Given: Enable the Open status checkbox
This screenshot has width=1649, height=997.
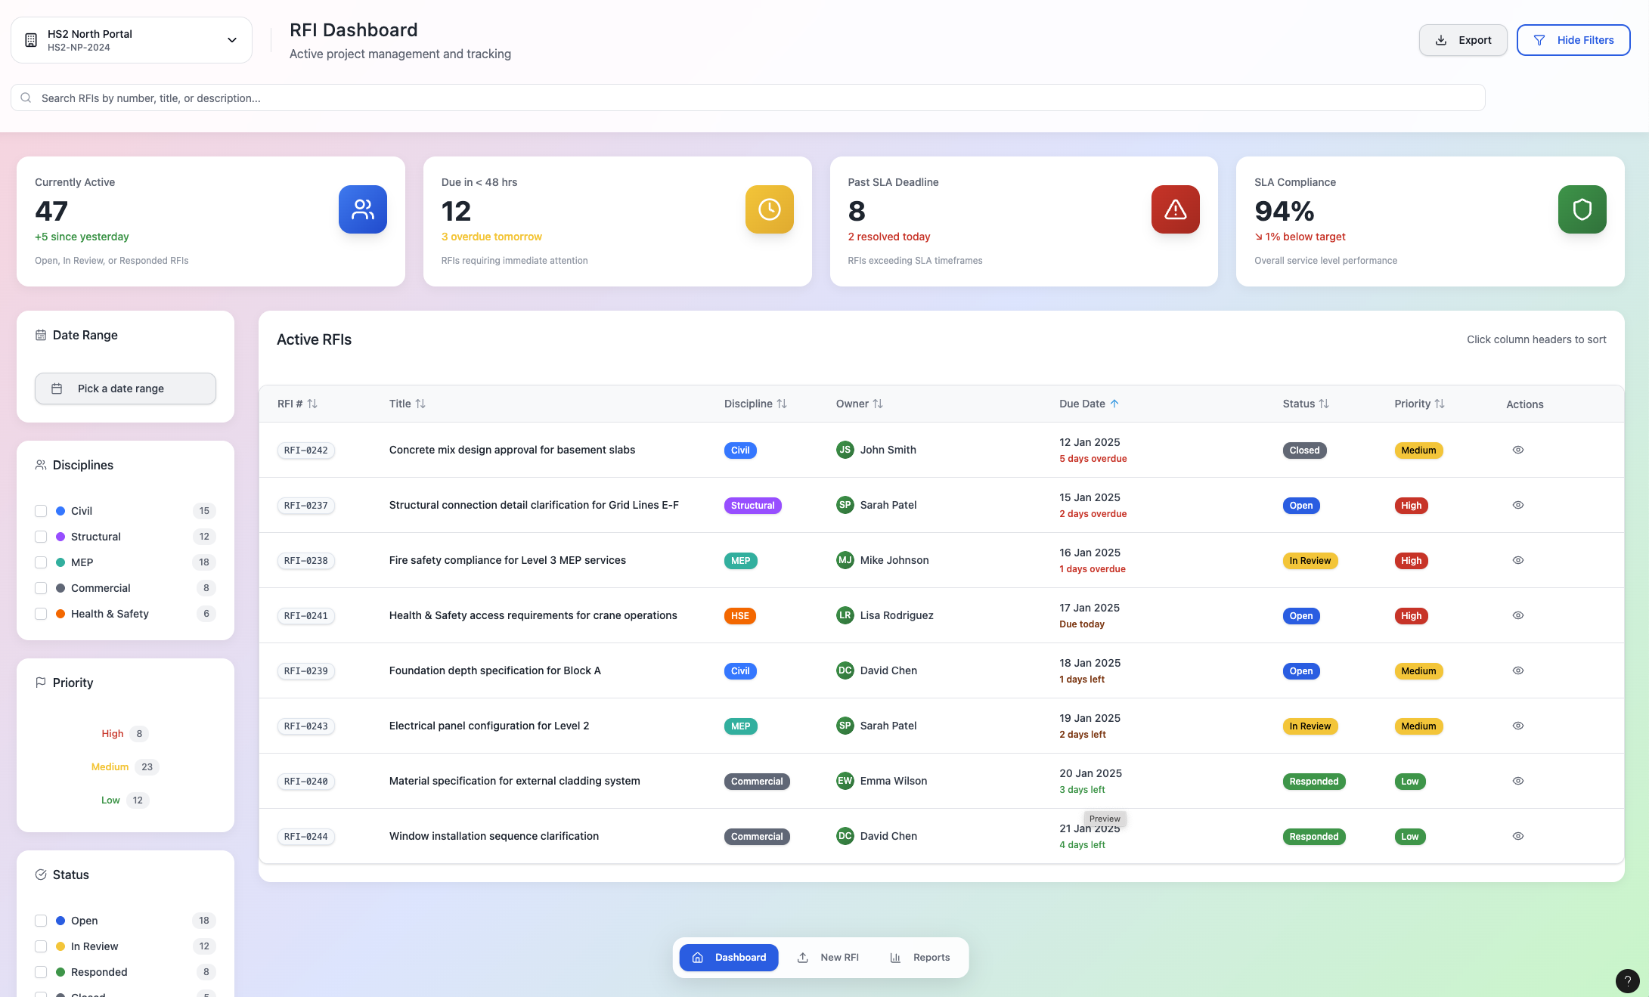Looking at the screenshot, I should (x=40, y=921).
